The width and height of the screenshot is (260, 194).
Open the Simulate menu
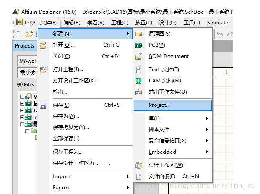coord(217,23)
